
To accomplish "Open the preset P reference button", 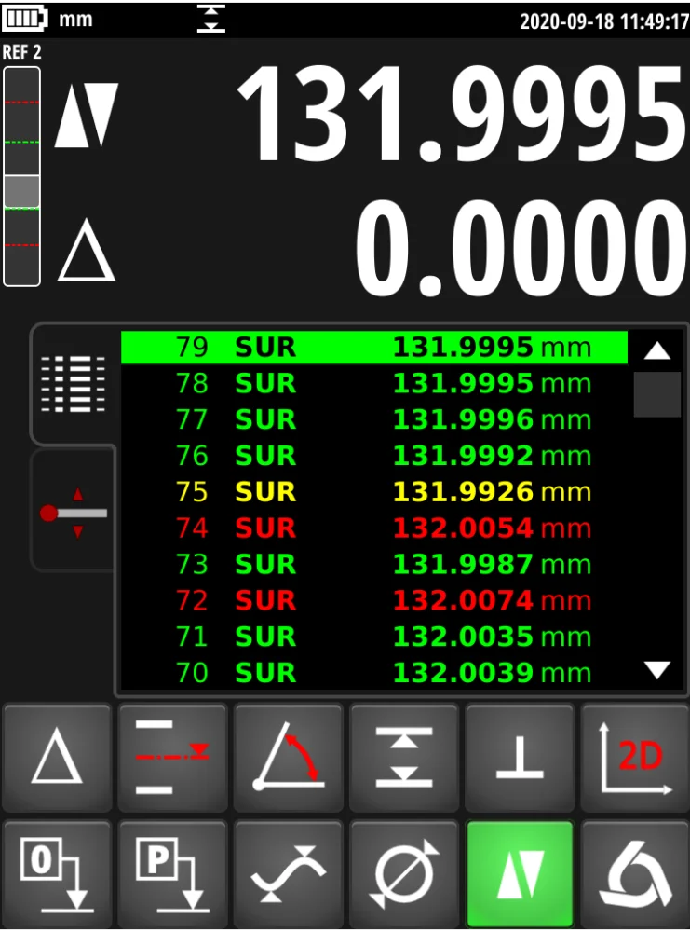I will point(172,874).
